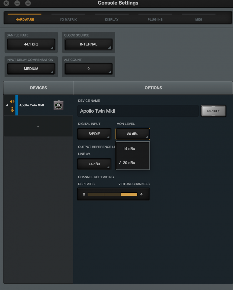Click the IDENTIFY button
This screenshot has width=233, height=290.
click(213, 111)
